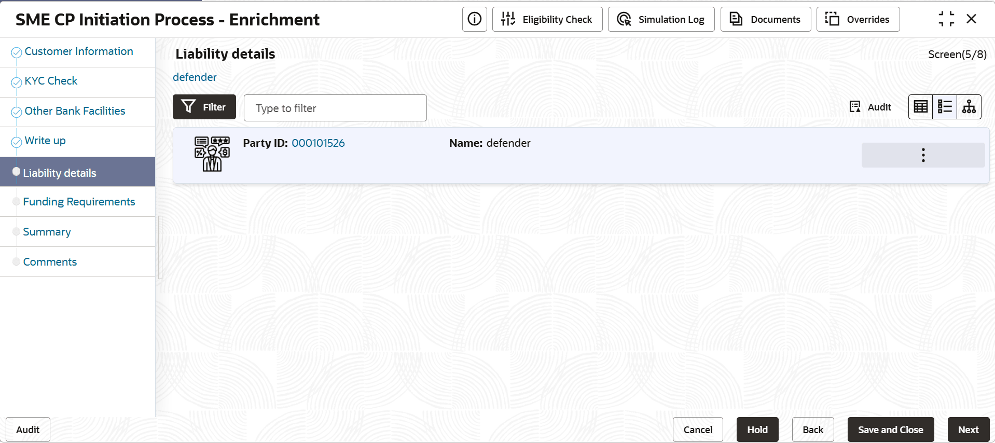
Task: Switch to table view
Action: [x=921, y=107]
